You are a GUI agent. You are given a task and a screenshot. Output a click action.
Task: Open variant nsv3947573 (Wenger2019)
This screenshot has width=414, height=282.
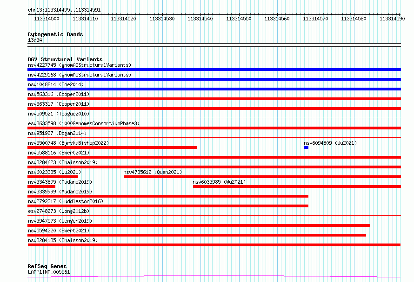pos(60,221)
